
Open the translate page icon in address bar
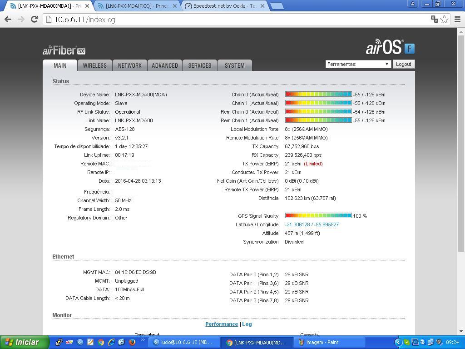click(x=435, y=19)
